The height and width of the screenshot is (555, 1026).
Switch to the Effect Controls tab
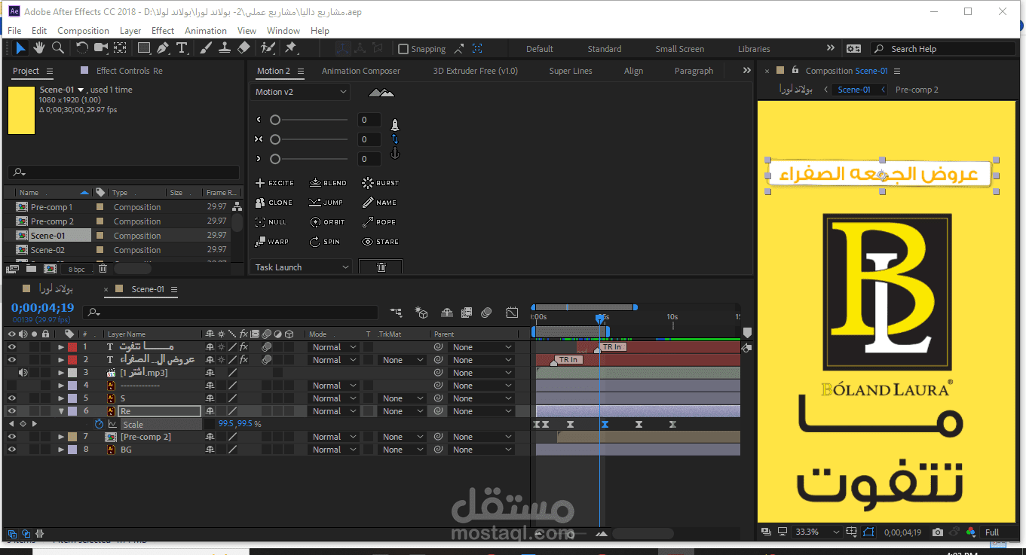click(129, 71)
